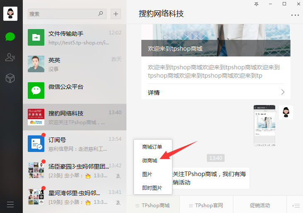The height and width of the screenshot is (213, 303).
Task: Switch to keyboard input icon at bottom right
Action: coord(296,206)
